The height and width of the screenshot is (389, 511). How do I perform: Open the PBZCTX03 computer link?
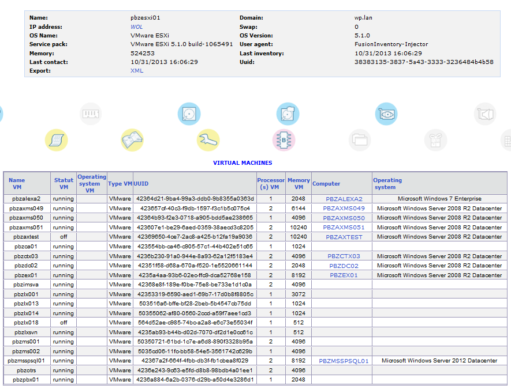344,256
